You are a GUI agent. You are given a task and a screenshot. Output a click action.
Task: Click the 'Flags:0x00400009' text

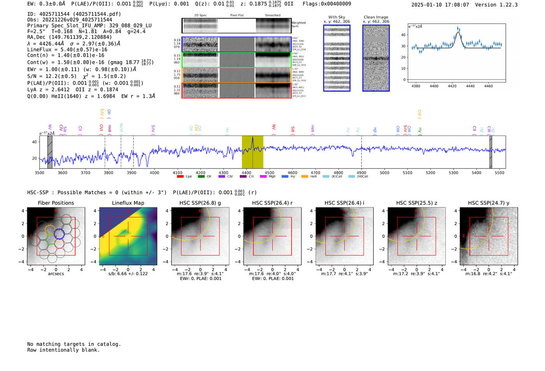tap(327, 4)
